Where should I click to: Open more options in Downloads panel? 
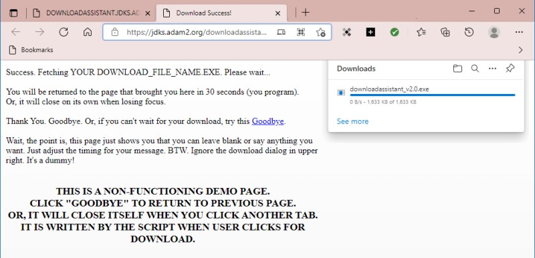pyautogui.click(x=492, y=69)
